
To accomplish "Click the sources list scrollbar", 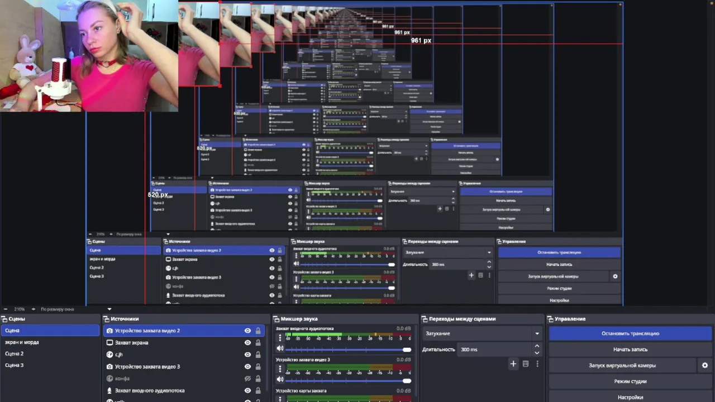I will pyautogui.click(x=267, y=357).
